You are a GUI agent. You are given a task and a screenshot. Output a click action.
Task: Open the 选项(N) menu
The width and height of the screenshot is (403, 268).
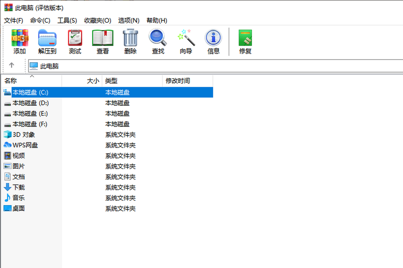[x=129, y=20]
